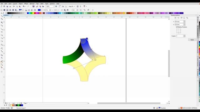200x112 pixels.
Task: Switch to the Page 1 tab
Action: click(x=26, y=103)
